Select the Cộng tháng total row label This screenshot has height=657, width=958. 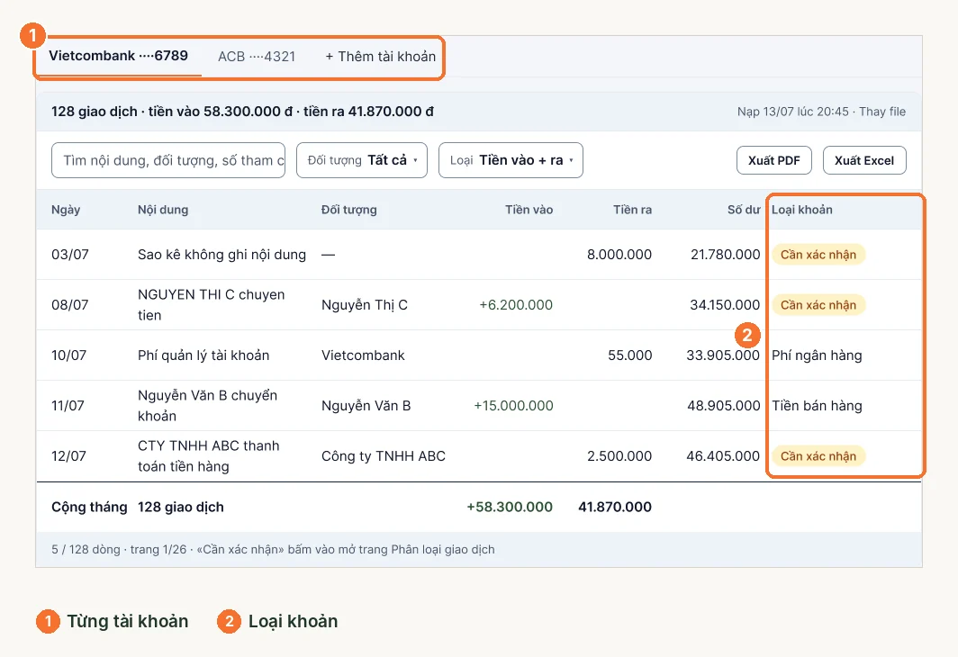[x=89, y=508]
